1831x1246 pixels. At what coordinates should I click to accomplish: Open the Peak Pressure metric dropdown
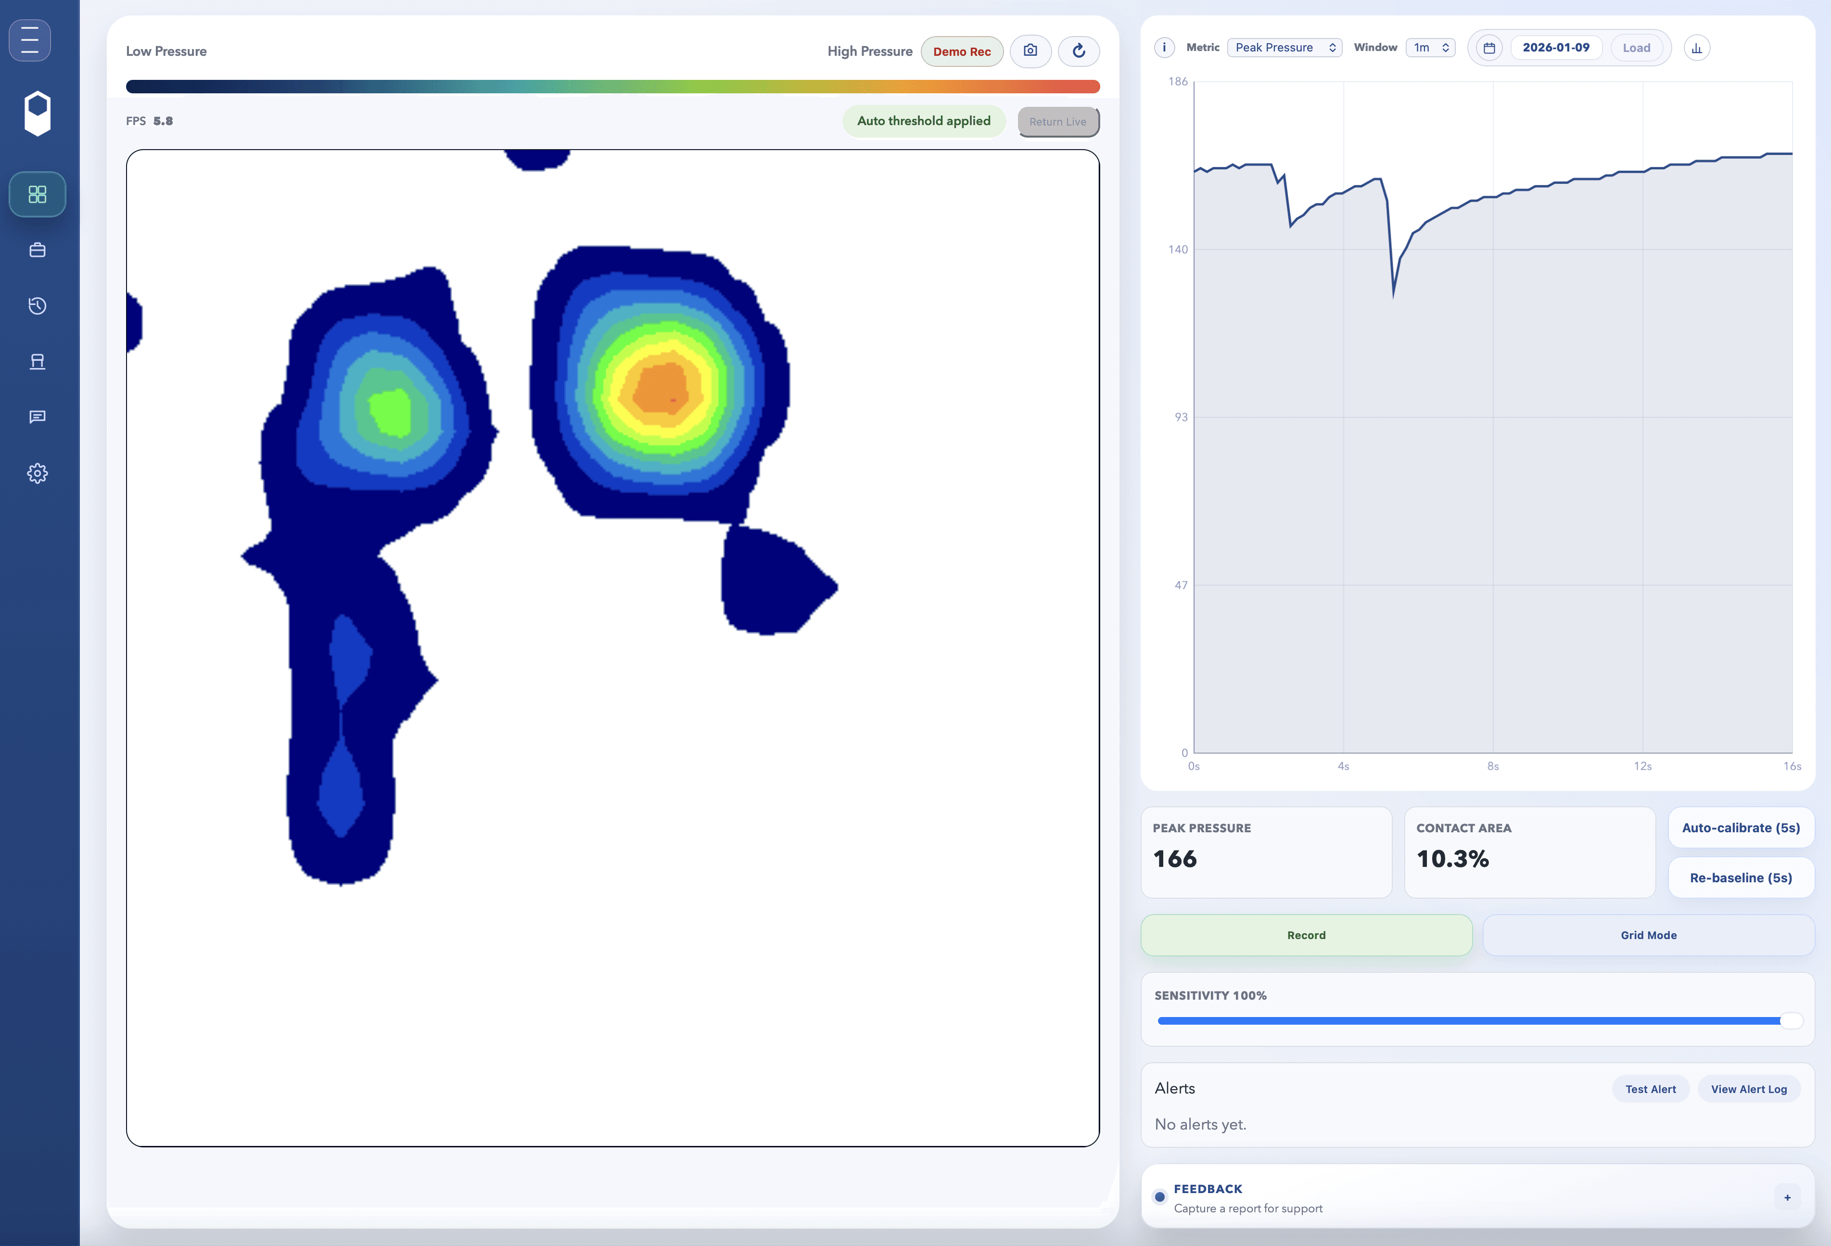(x=1284, y=47)
